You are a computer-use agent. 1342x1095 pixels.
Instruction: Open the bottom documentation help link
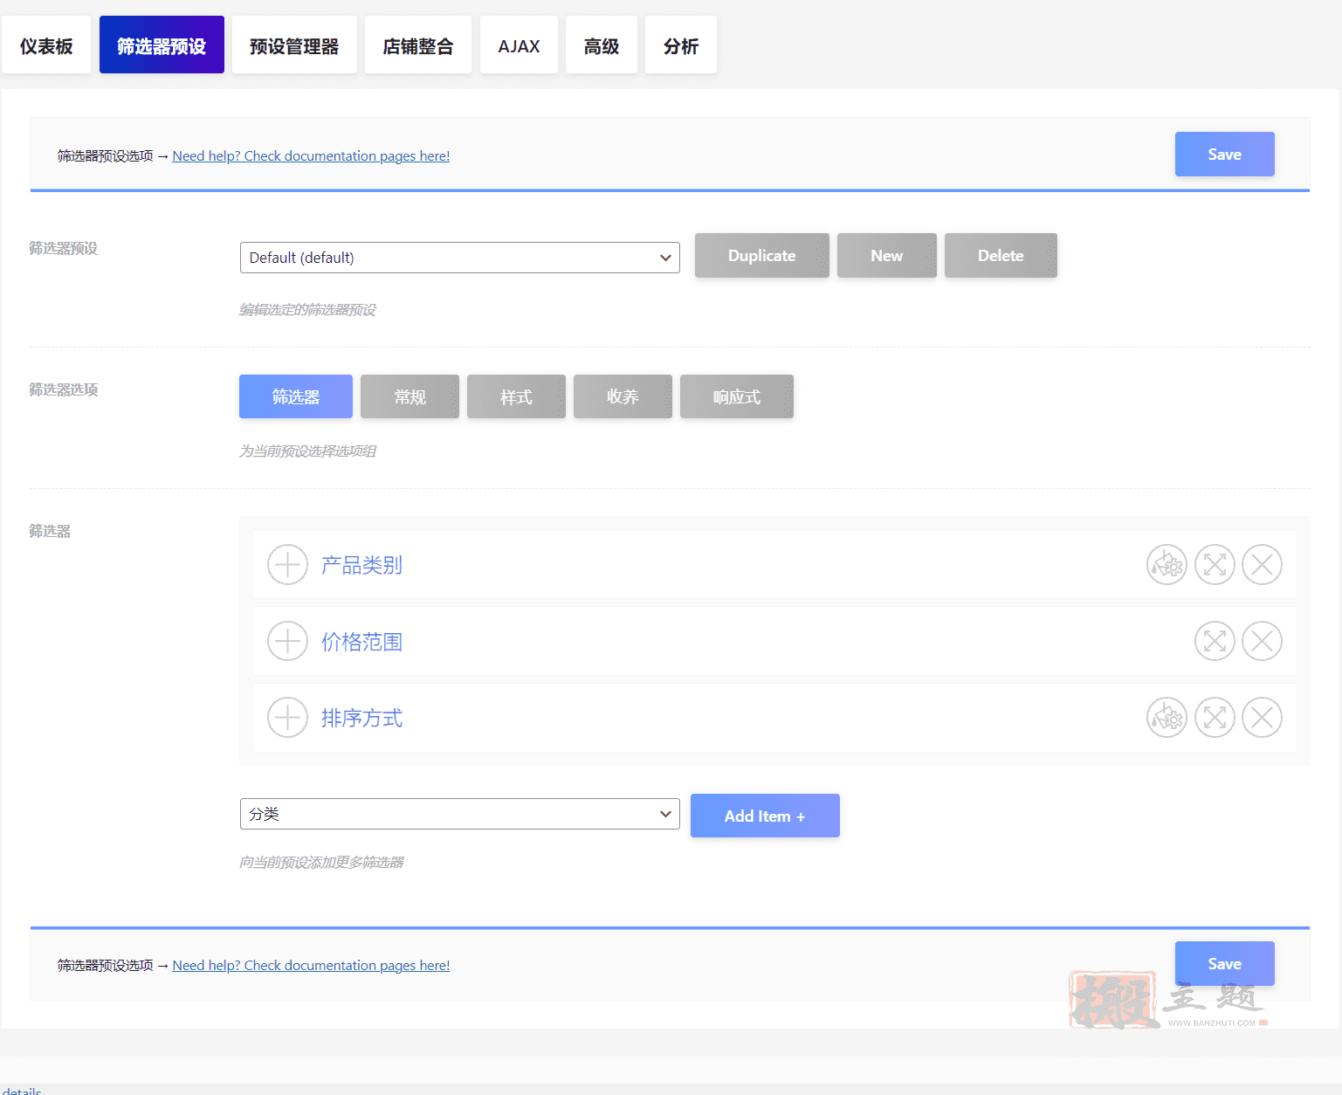[x=311, y=965]
